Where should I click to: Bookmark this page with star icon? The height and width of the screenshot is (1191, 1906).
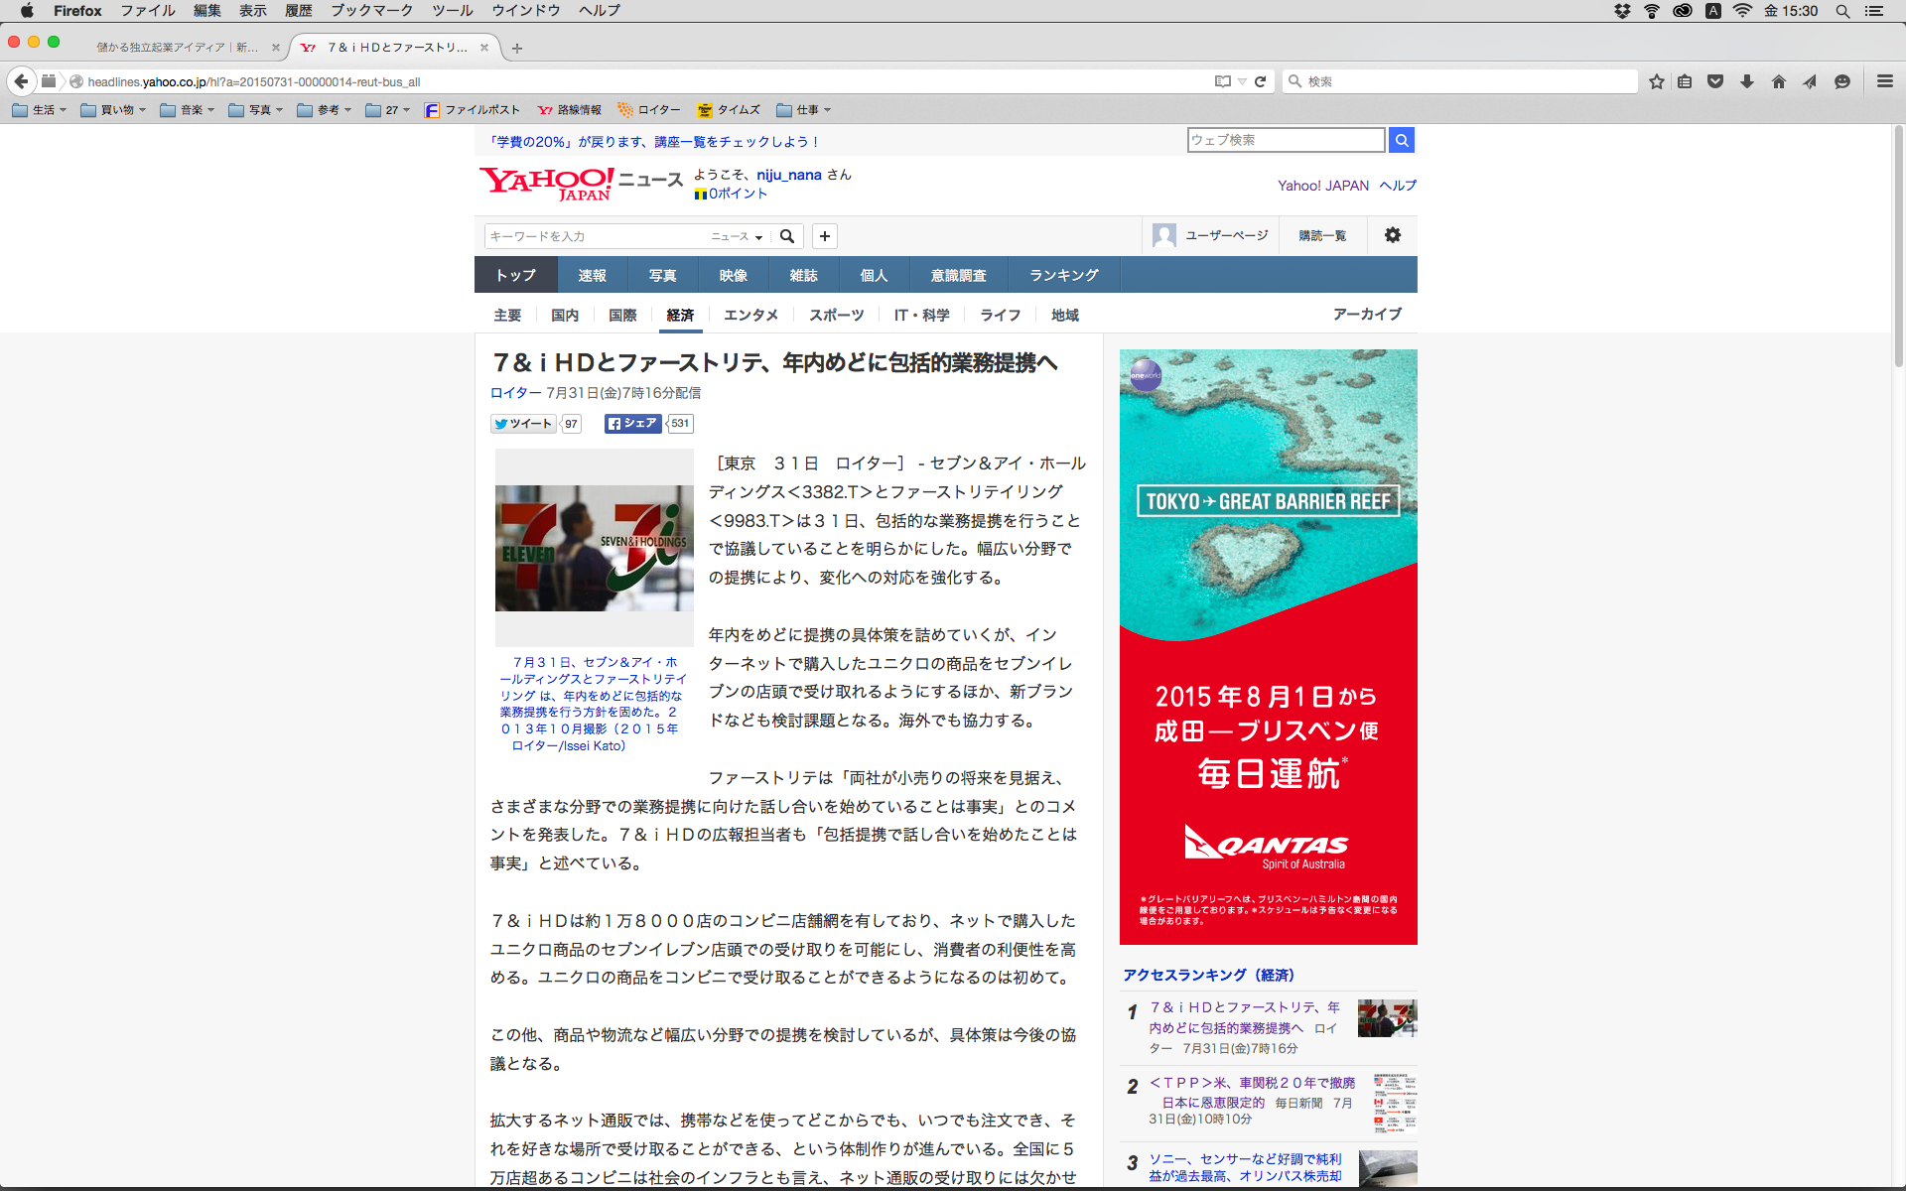(x=1656, y=81)
